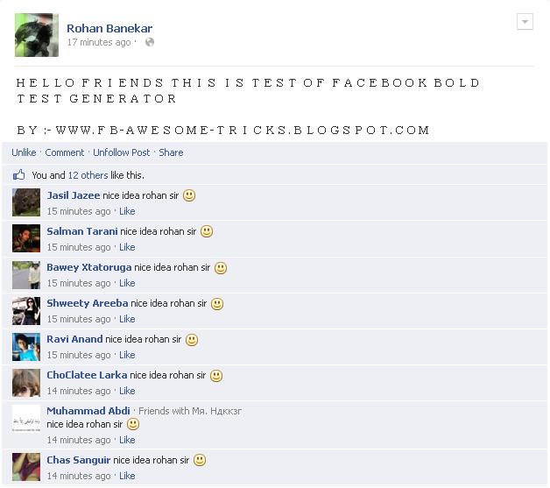Open the Rohan Banekar name link
This screenshot has height=488, width=550.
coord(109,28)
